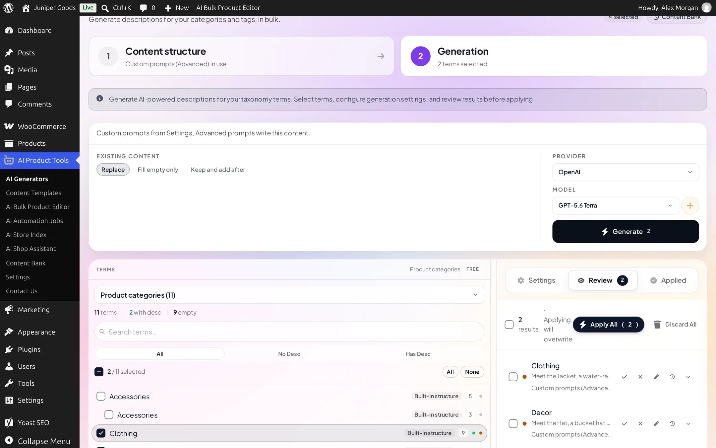This screenshot has height=448, width=716.
Task: Select the No Desc filter tab
Action: 289,354
